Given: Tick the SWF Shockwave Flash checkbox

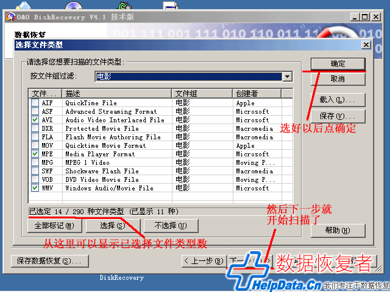Looking at the screenshot, I should pos(35,170).
